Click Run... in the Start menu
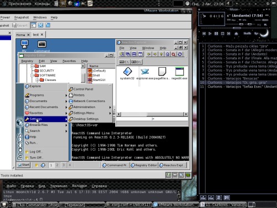277x208 pixels. coord(46,143)
